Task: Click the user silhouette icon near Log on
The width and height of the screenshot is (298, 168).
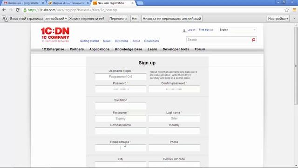Action: click(184, 30)
